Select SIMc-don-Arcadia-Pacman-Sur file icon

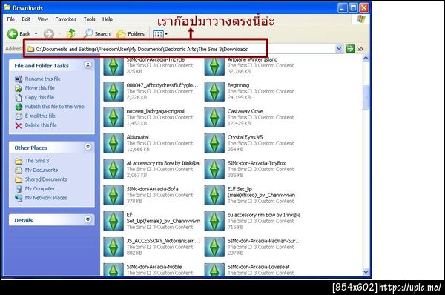(214, 247)
